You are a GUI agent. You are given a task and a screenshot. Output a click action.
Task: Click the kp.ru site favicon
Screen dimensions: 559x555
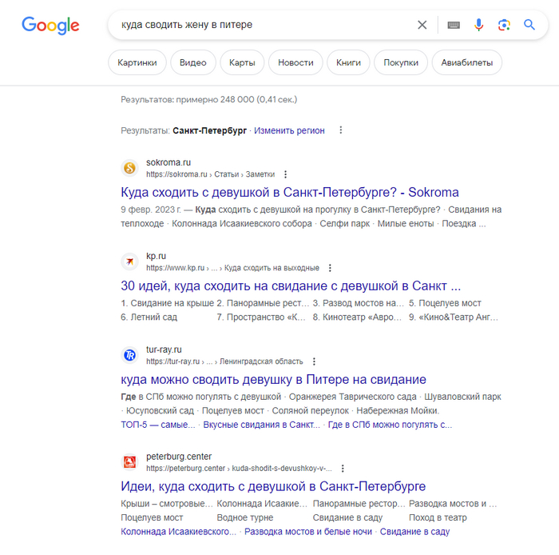129,262
